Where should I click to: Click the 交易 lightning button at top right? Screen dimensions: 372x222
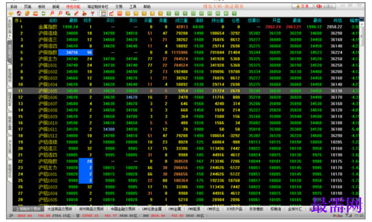tap(302, 7)
